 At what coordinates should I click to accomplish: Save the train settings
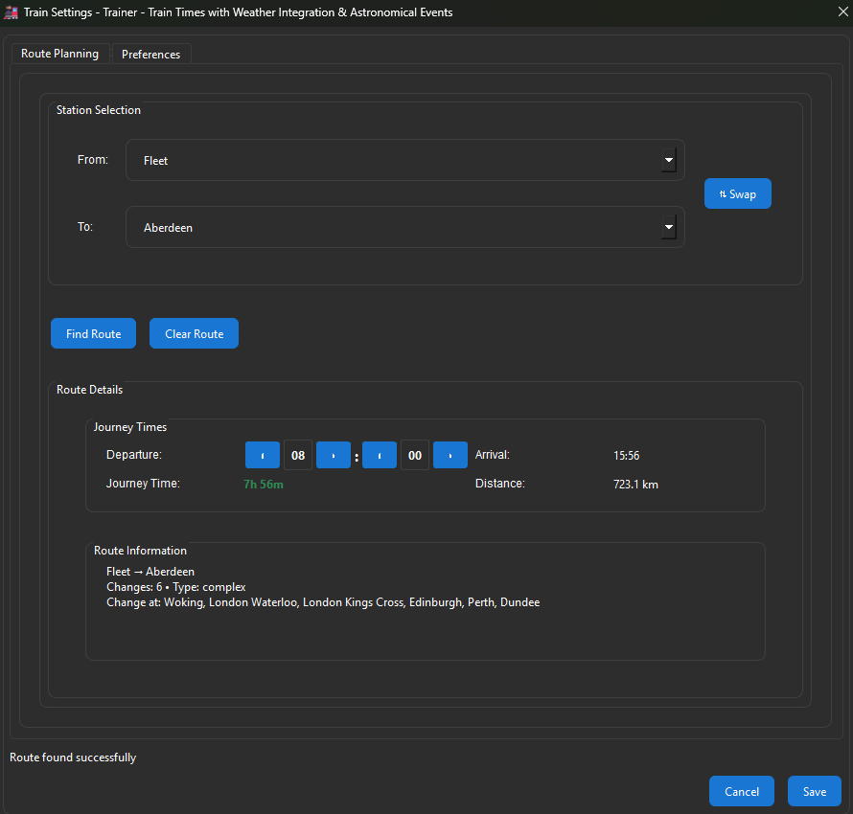[815, 791]
